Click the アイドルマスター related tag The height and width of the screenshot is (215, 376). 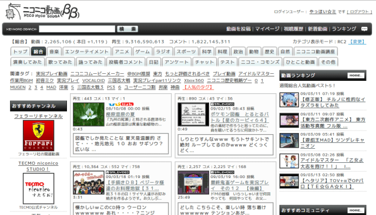[x=256, y=74]
